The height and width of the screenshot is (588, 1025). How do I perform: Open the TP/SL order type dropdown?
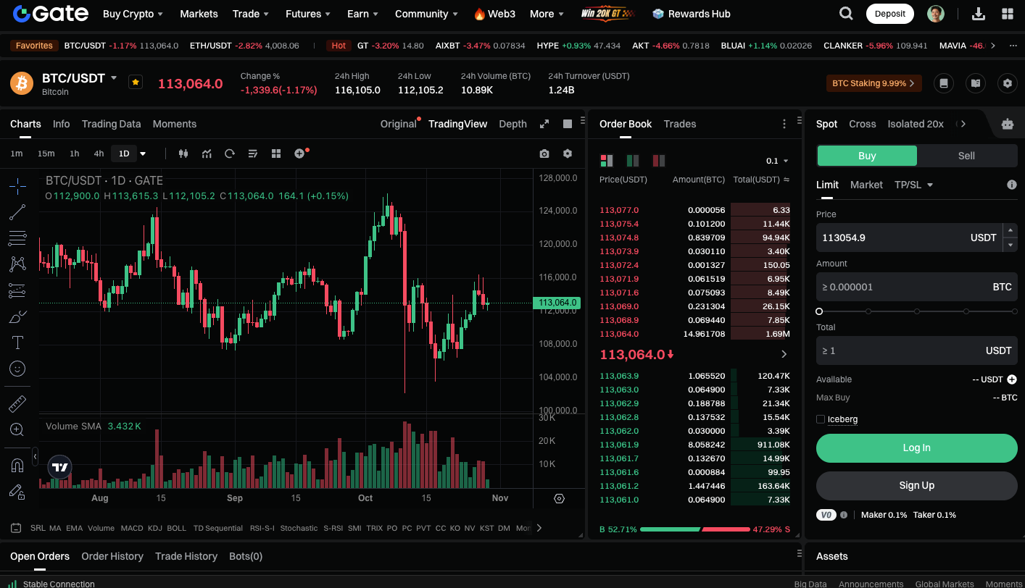(913, 185)
